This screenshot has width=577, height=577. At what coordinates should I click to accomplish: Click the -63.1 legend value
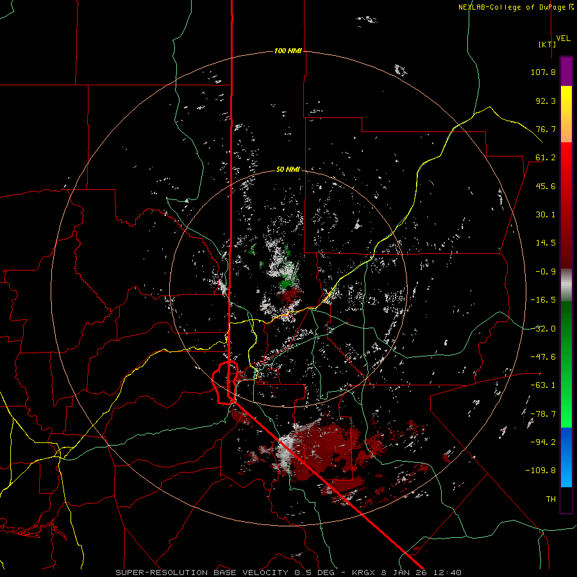[543, 385]
